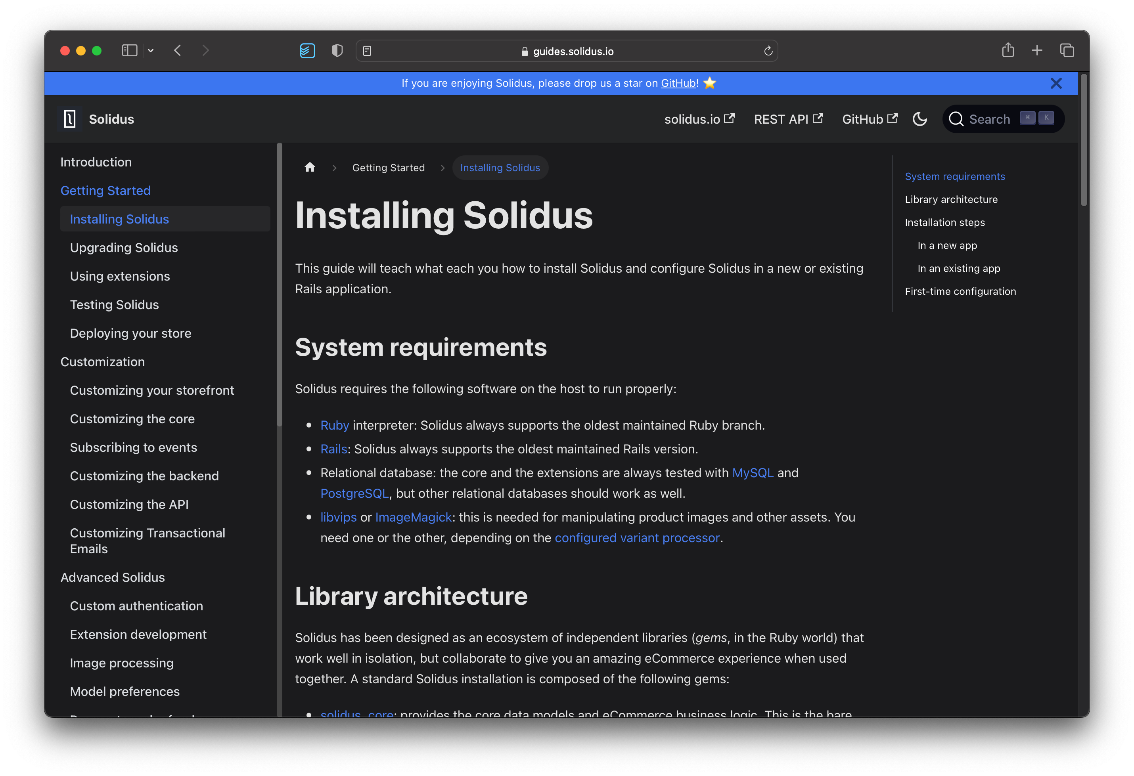Dismiss the GitHub star banner
1134x776 pixels.
point(1056,83)
